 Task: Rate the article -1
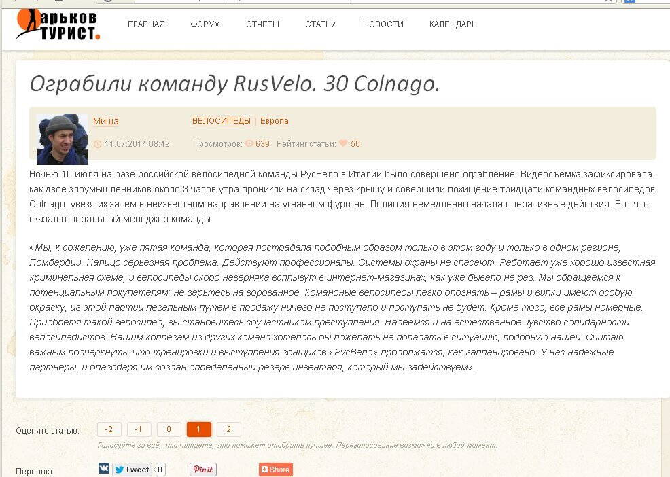(x=139, y=429)
